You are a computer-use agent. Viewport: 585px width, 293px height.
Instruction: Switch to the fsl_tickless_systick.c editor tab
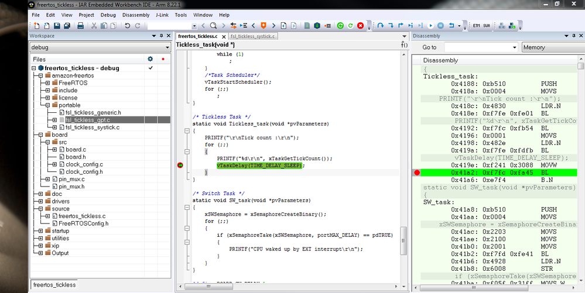(x=253, y=36)
